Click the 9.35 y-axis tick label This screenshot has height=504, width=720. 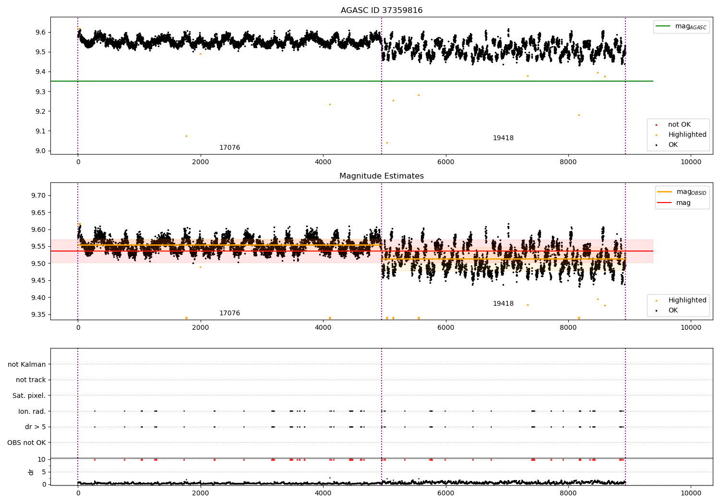(38, 315)
